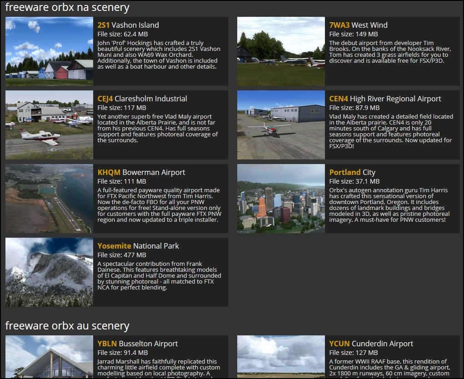Click 'File size: 87.9 MB' text
The image size is (464, 379).
tap(354, 108)
